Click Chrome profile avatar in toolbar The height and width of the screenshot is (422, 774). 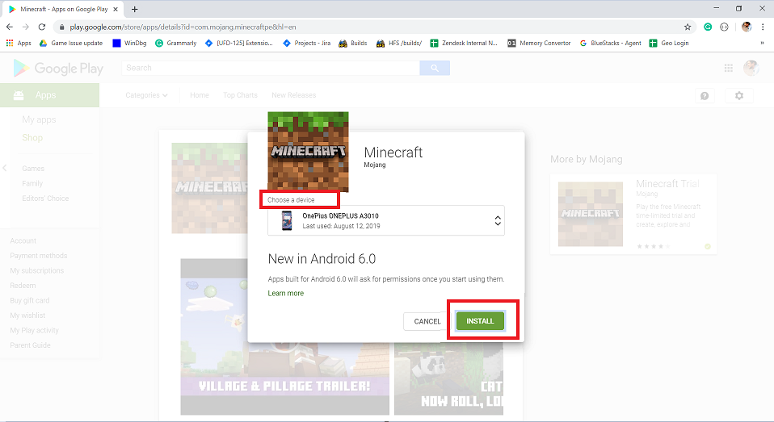[747, 27]
